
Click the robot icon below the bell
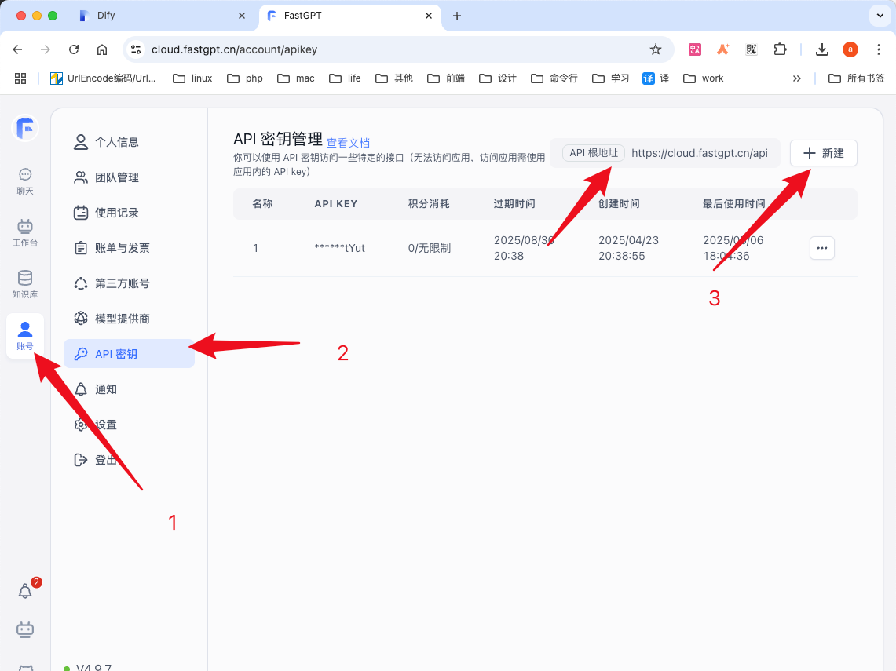click(x=25, y=629)
